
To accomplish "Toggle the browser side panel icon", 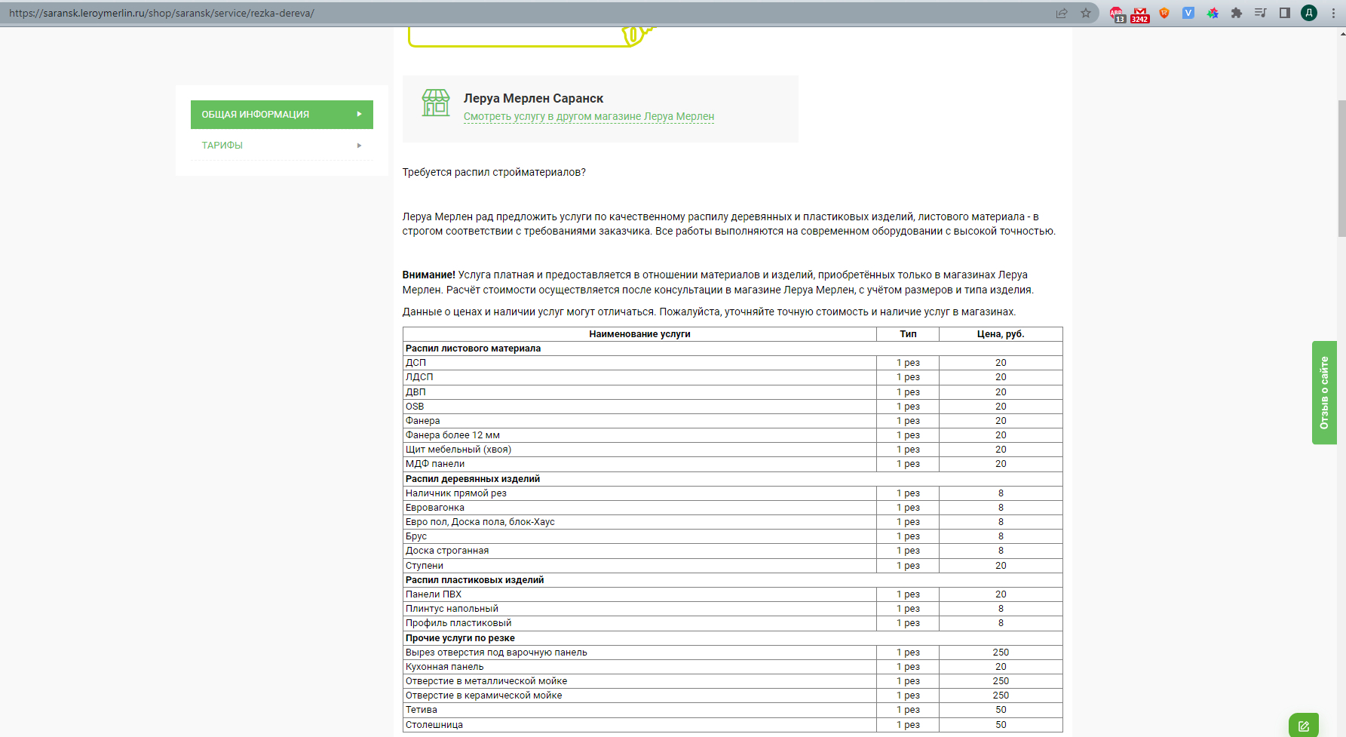I will [x=1285, y=13].
